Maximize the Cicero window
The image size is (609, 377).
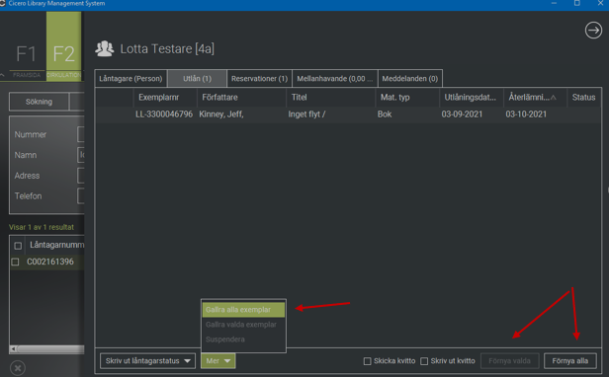(x=577, y=3)
